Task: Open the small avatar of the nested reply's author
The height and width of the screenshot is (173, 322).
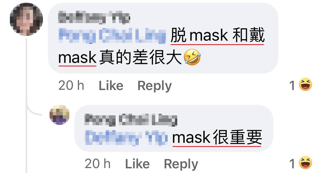Action: coord(59,115)
